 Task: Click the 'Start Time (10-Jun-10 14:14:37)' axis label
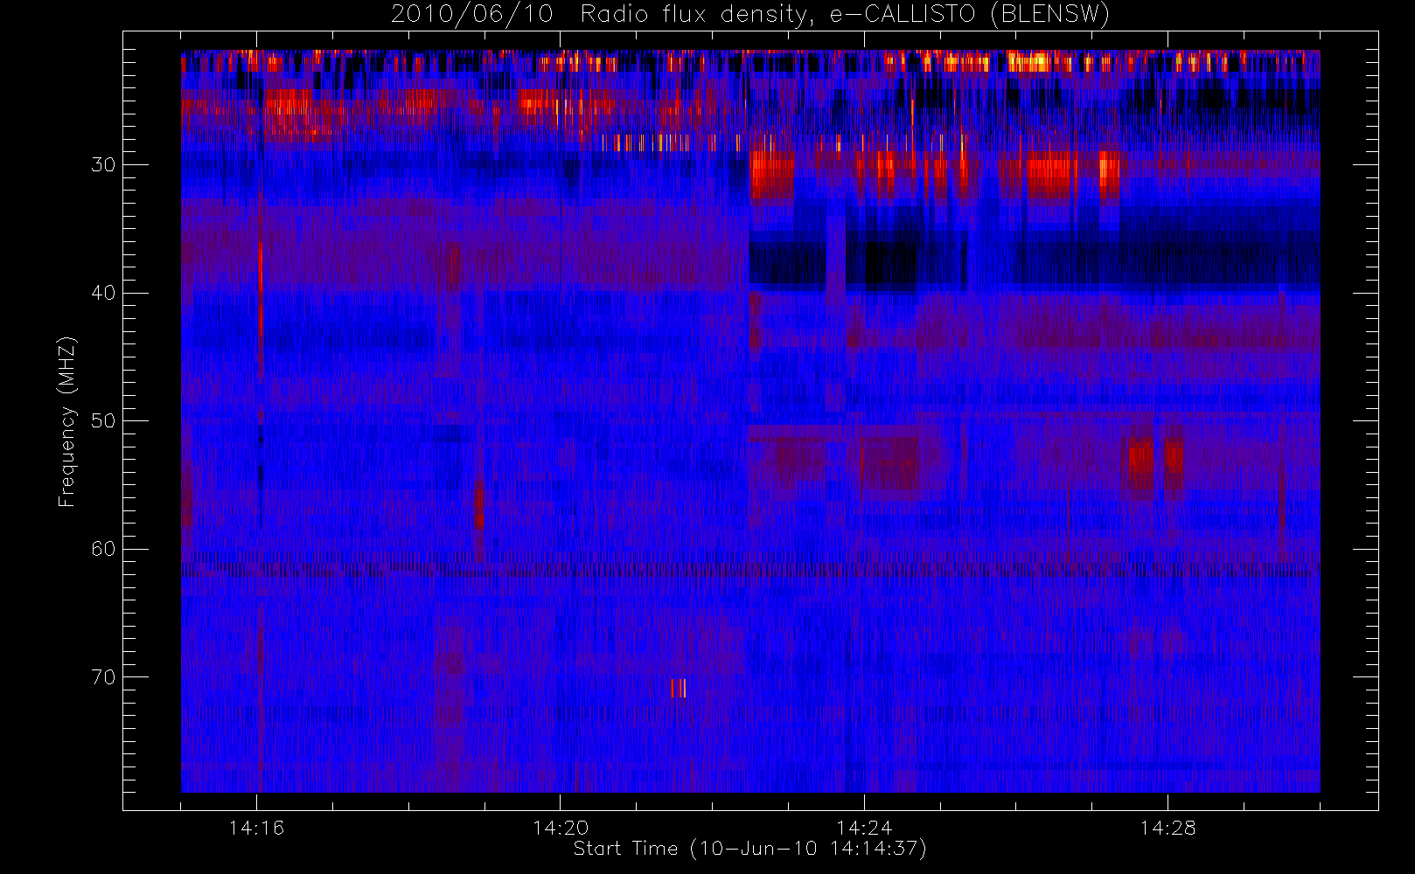coord(749,849)
